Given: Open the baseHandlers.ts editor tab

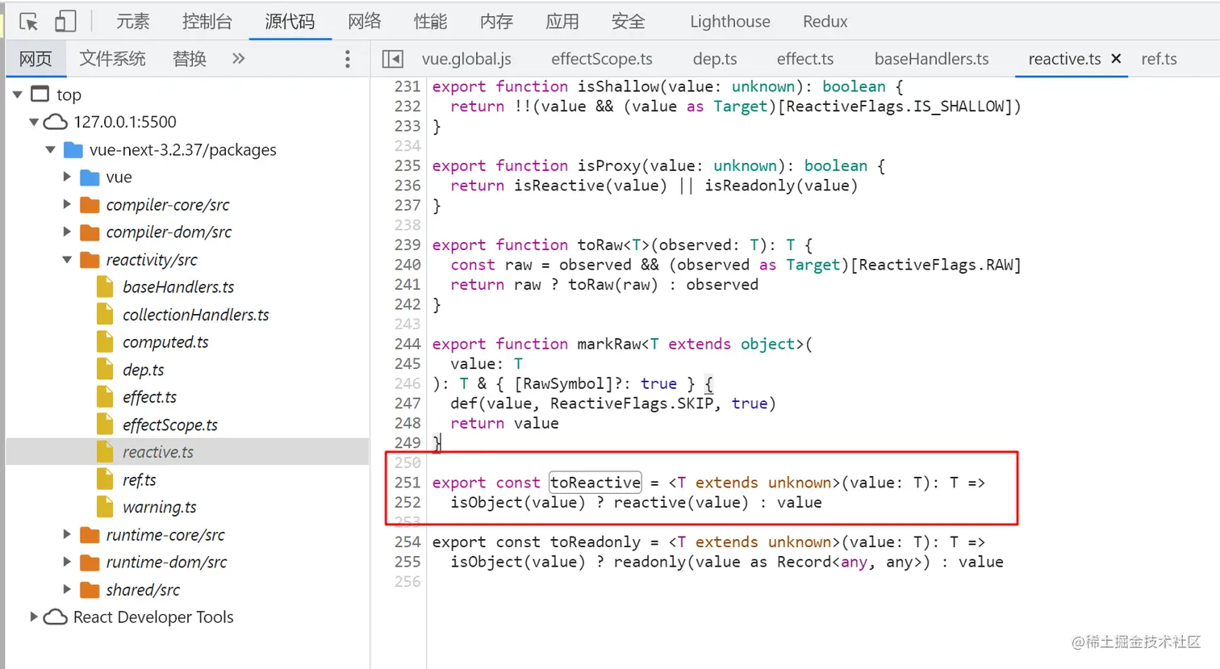Looking at the screenshot, I should (931, 59).
